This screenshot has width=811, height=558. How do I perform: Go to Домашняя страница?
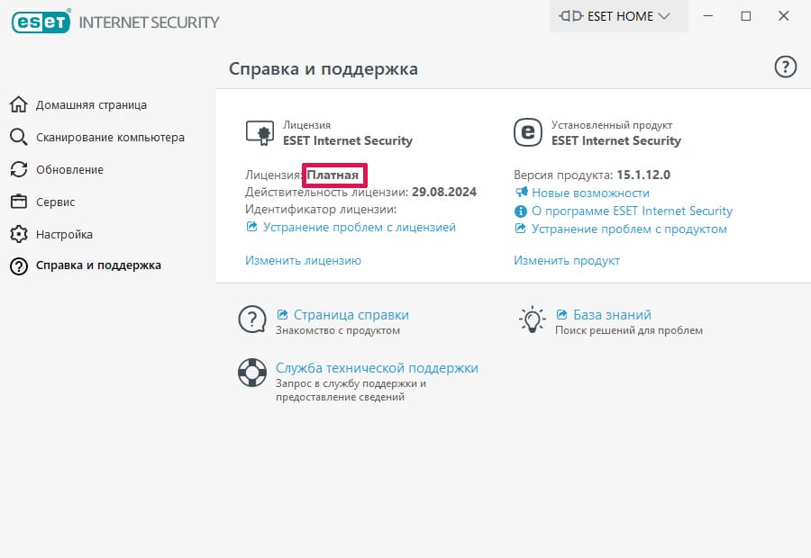(91, 105)
